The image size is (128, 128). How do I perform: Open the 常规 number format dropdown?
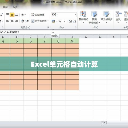point(75,15)
